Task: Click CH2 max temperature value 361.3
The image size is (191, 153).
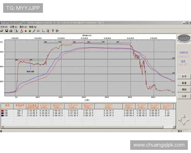Action: (x=20, y=113)
